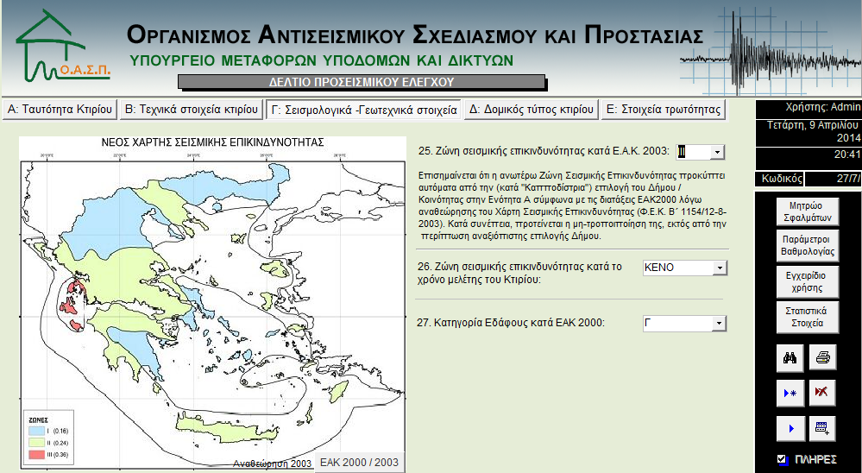Go to tab Δ: Δομικός τύπος κτιρίου

tap(531, 109)
